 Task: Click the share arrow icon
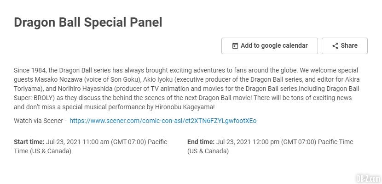(x=335, y=46)
